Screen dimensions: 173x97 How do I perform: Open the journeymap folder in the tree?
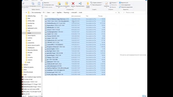coord(31,23)
